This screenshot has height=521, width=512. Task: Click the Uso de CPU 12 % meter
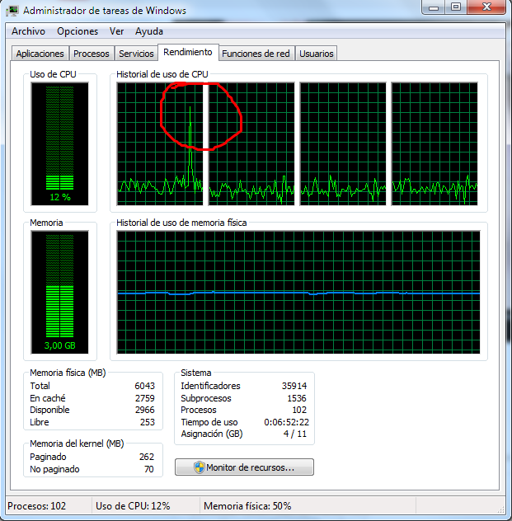pos(60,144)
